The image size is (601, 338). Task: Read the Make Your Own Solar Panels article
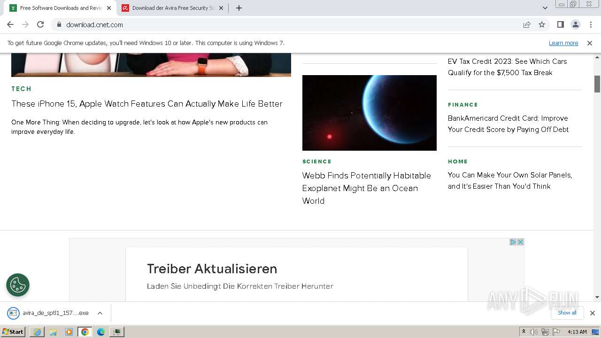(510, 181)
